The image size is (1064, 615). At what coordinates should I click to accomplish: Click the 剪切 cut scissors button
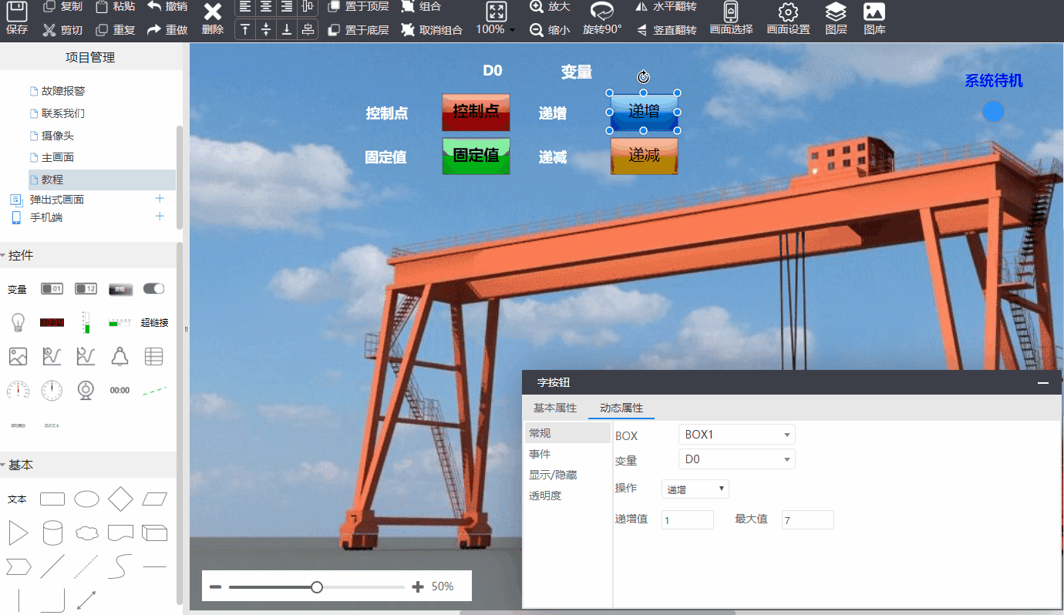62,30
